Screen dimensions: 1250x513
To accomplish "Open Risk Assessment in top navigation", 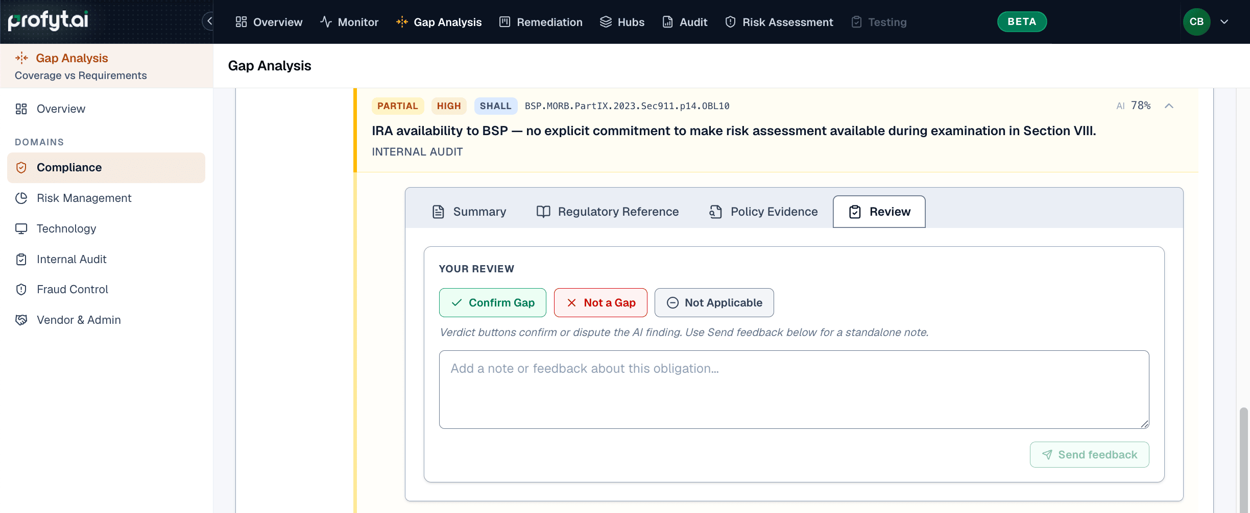I will 779,22.
